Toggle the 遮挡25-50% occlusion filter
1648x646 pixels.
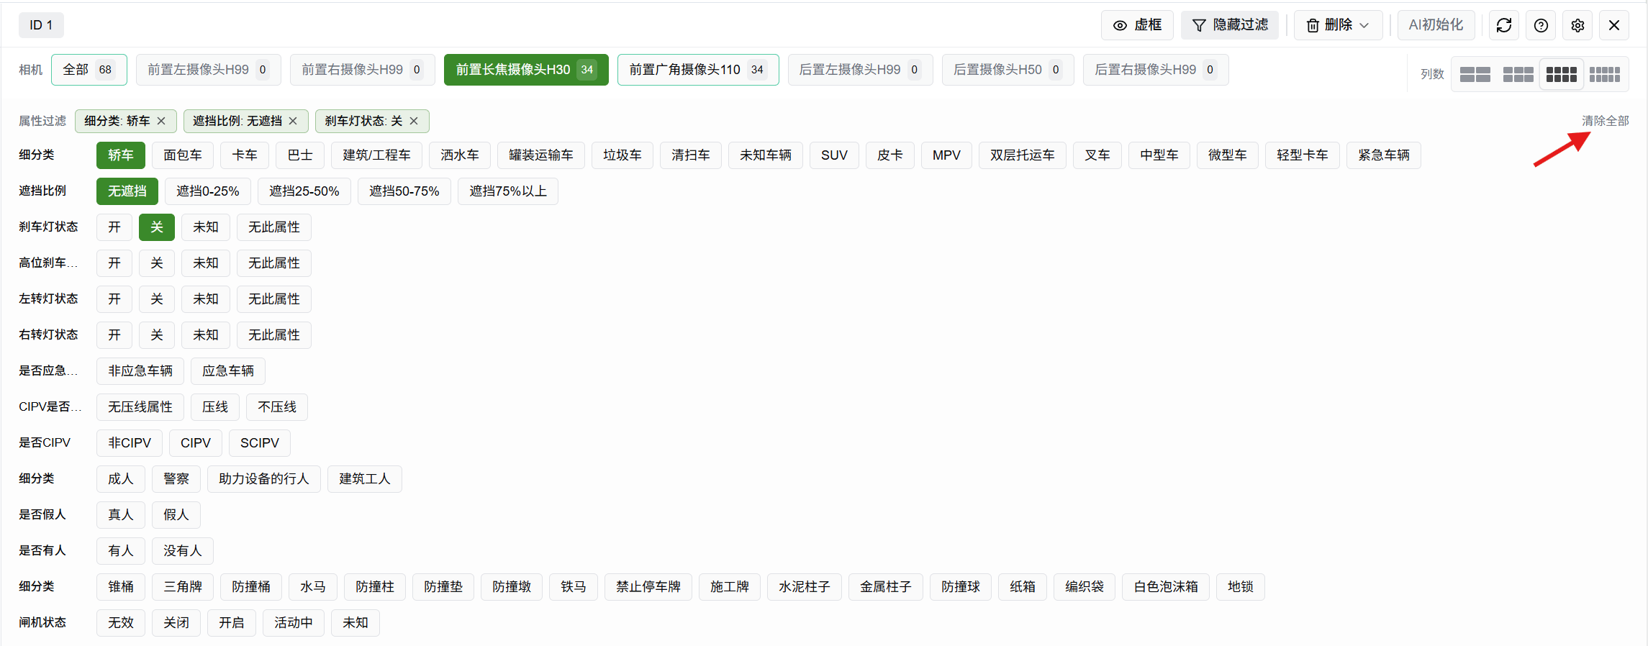pyautogui.click(x=304, y=191)
